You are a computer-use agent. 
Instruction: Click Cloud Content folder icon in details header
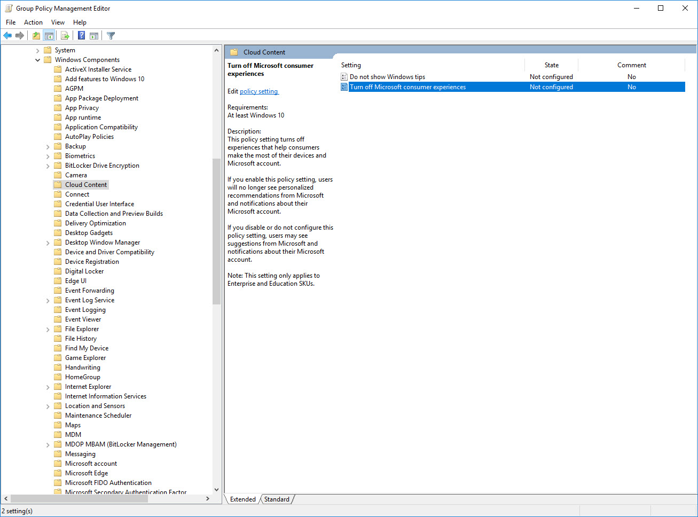234,52
